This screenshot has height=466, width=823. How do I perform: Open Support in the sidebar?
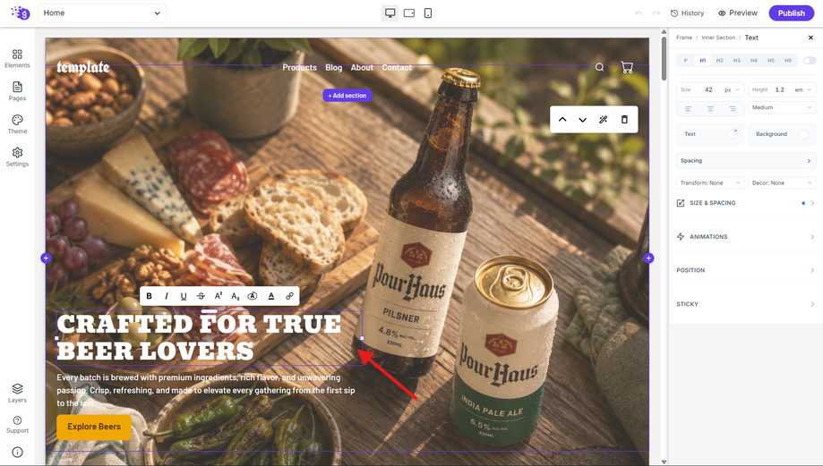tap(17, 425)
